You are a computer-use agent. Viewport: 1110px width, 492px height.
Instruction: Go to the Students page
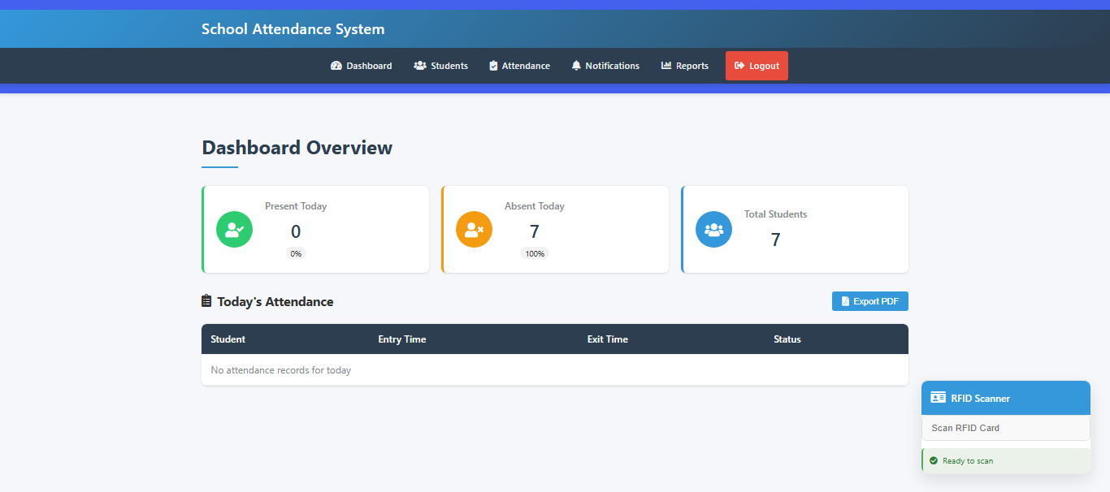[x=441, y=66]
